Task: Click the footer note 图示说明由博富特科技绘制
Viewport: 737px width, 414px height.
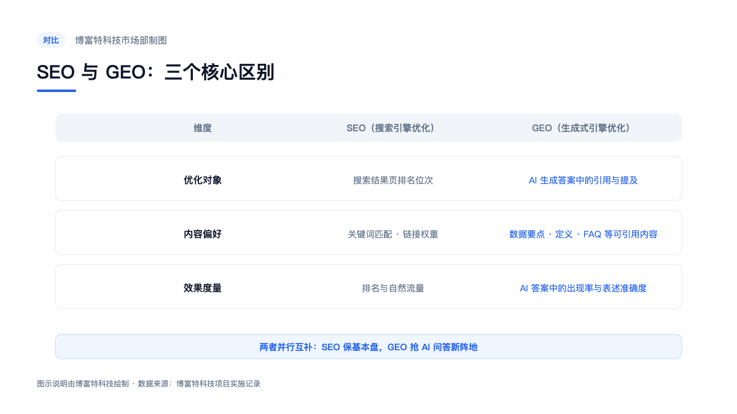Action: tap(149, 384)
